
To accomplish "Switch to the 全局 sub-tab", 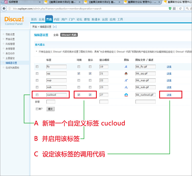I will click(x=56, y=35).
